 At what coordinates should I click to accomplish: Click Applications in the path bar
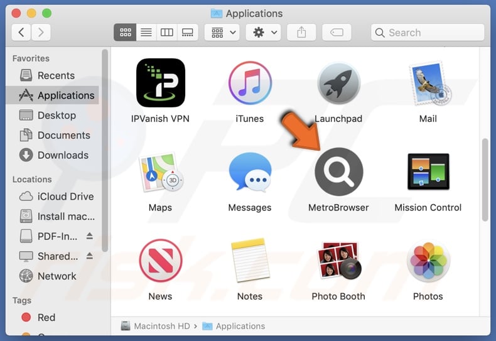(234, 326)
